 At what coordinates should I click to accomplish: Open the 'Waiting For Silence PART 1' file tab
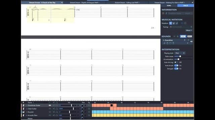pos(169,3)
